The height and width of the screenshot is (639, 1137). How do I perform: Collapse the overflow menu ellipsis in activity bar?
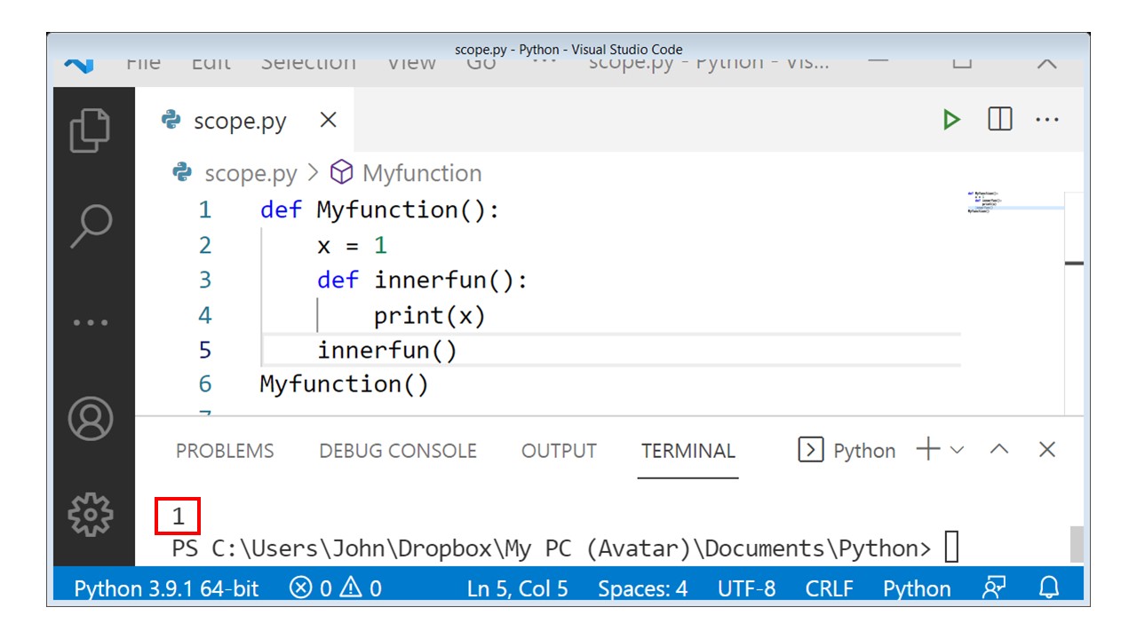click(89, 322)
